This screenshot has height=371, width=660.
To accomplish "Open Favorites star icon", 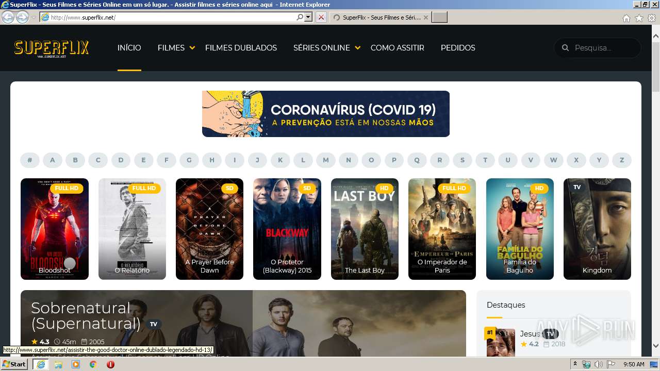I will point(639,18).
